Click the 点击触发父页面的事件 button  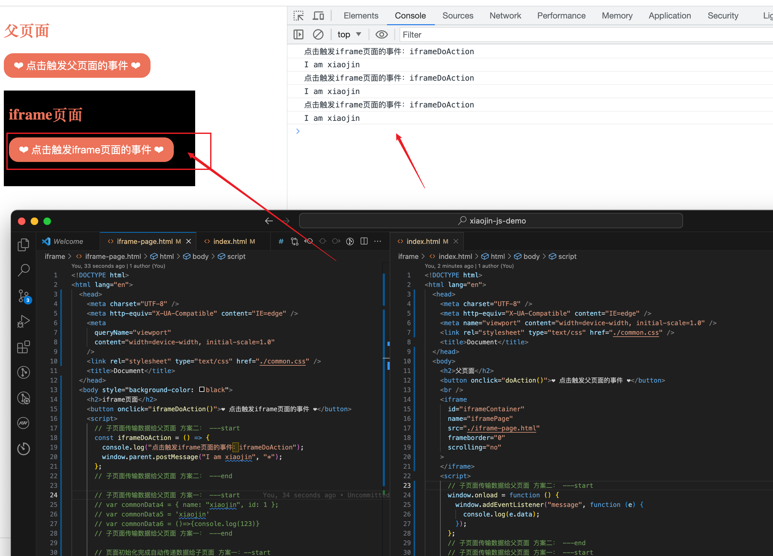(77, 65)
